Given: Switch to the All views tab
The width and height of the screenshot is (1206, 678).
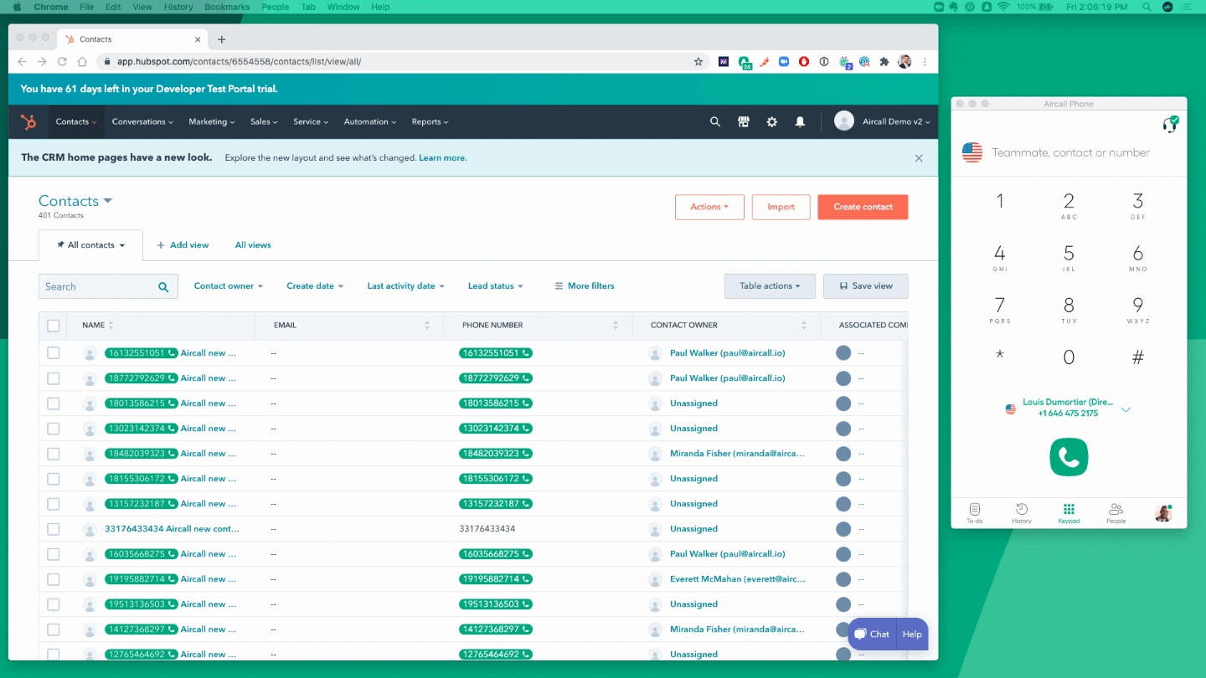Looking at the screenshot, I should point(253,245).
